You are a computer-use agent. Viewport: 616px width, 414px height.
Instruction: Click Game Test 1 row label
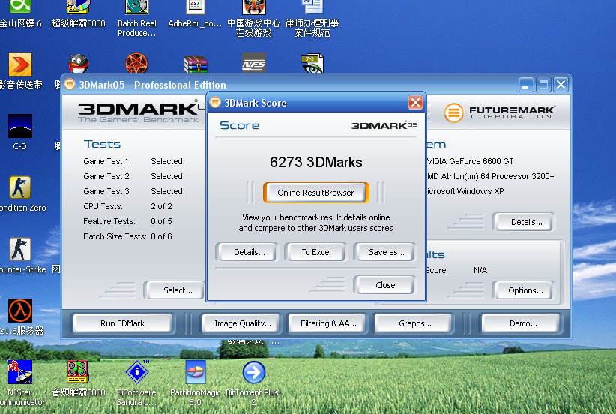coord(107,161)
